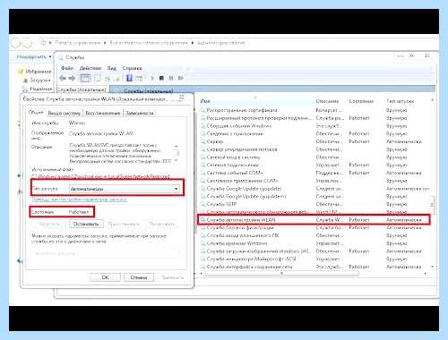Click the Services window title icon
This screenshot has height=340, width=448.
point(61,57)
